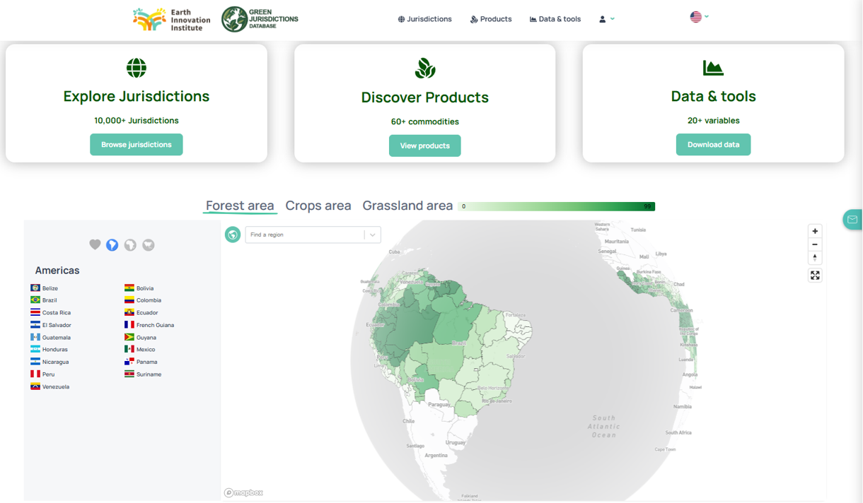Reset map bearing to north

pos(815,257)
